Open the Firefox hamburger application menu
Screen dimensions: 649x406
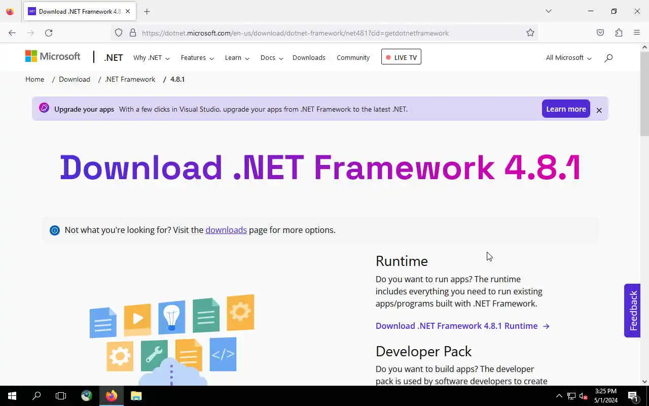637,33
